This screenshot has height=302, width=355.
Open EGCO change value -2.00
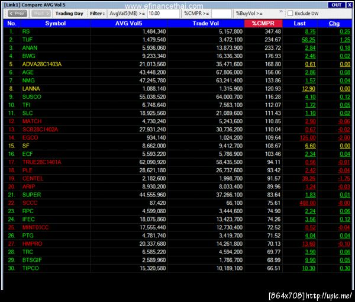(344, 137)
